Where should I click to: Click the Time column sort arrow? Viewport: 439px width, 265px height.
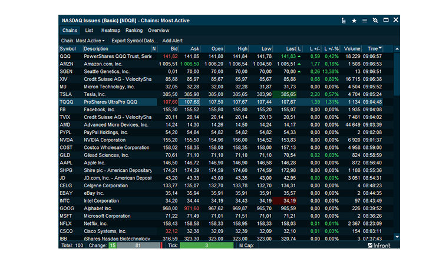(x=380, y=48)
